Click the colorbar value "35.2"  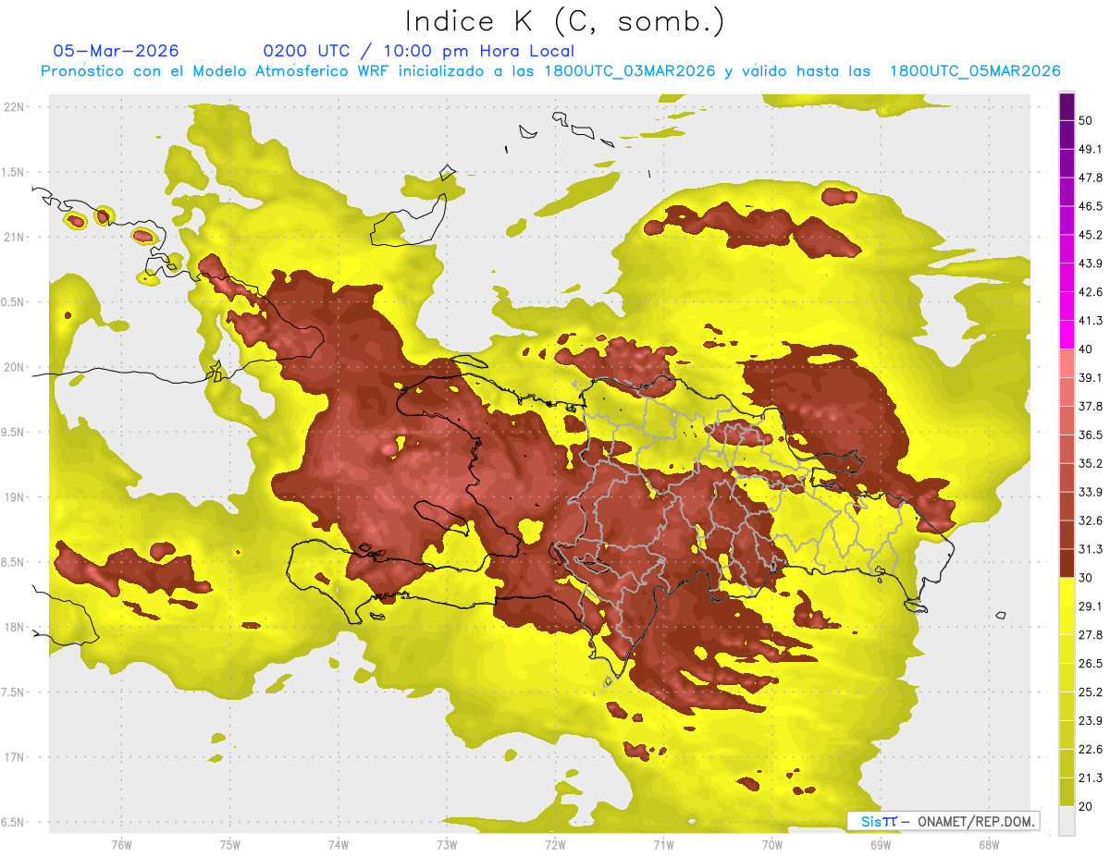1091,463
